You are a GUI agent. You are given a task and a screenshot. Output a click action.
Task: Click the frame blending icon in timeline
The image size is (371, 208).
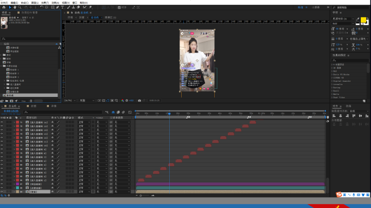pos(118,112)
